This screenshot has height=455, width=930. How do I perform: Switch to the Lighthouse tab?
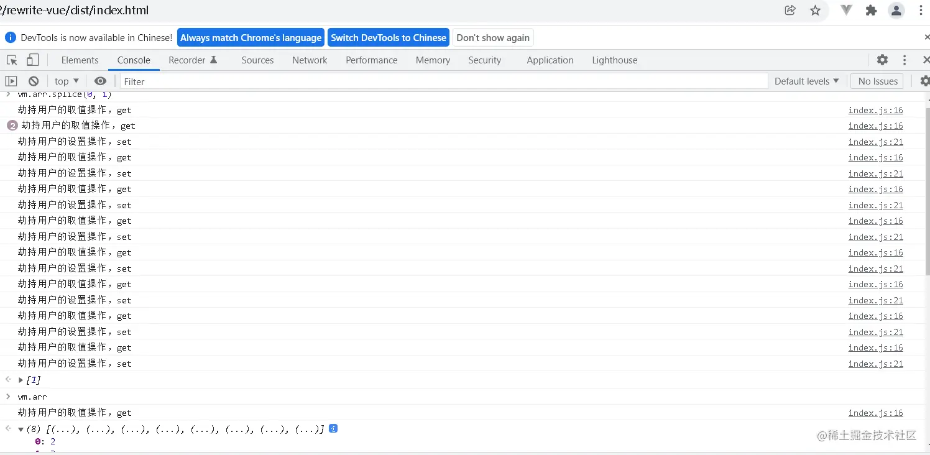coord(615,60)
